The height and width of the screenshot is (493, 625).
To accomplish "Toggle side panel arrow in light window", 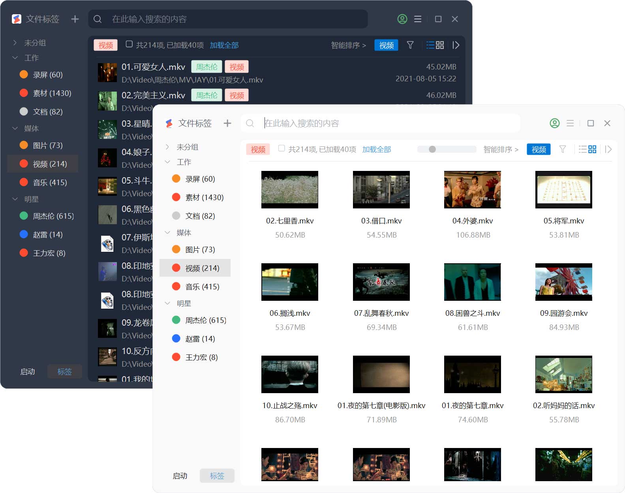I will click(608, 149).
